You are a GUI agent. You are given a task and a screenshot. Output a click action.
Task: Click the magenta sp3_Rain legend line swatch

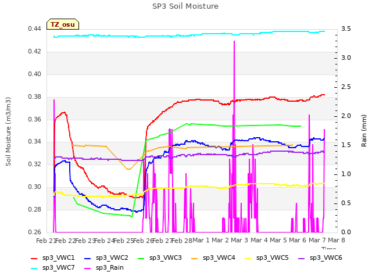(x=88, y=269)
